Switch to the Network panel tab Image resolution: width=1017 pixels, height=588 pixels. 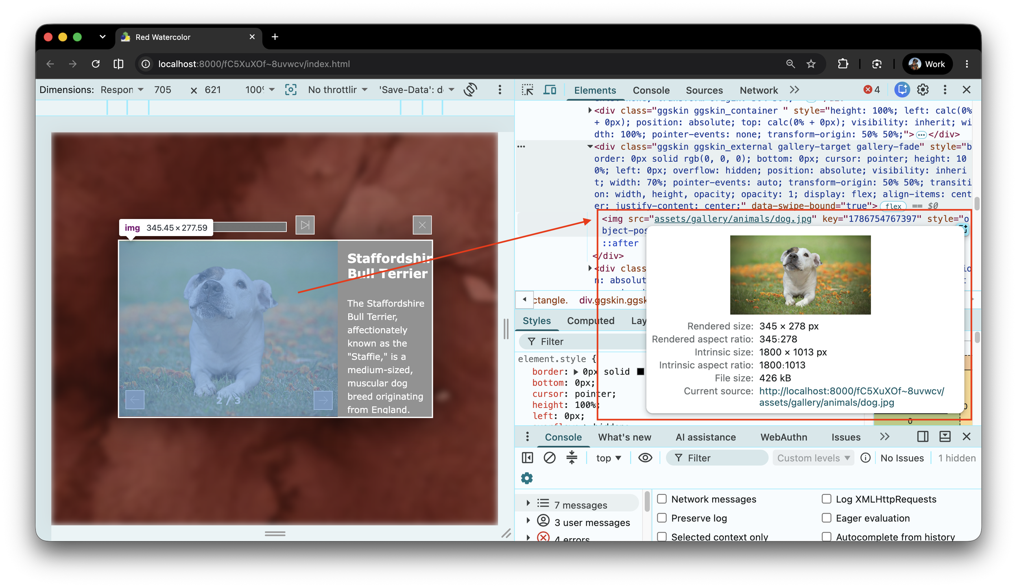click(x=759, y=90)
